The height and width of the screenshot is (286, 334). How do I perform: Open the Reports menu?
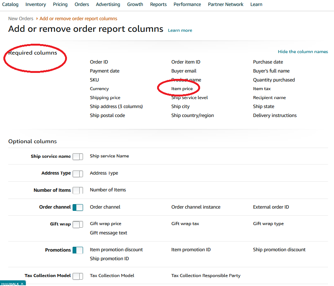coord(158,4)
